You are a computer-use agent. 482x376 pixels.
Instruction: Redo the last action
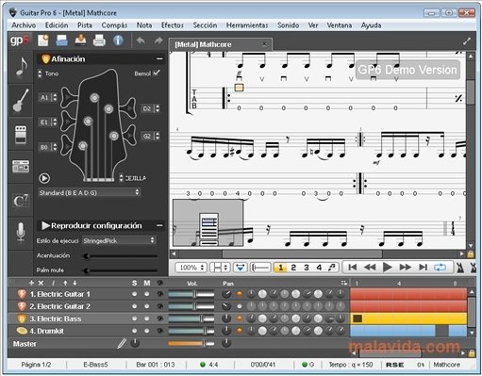[158, 41]
